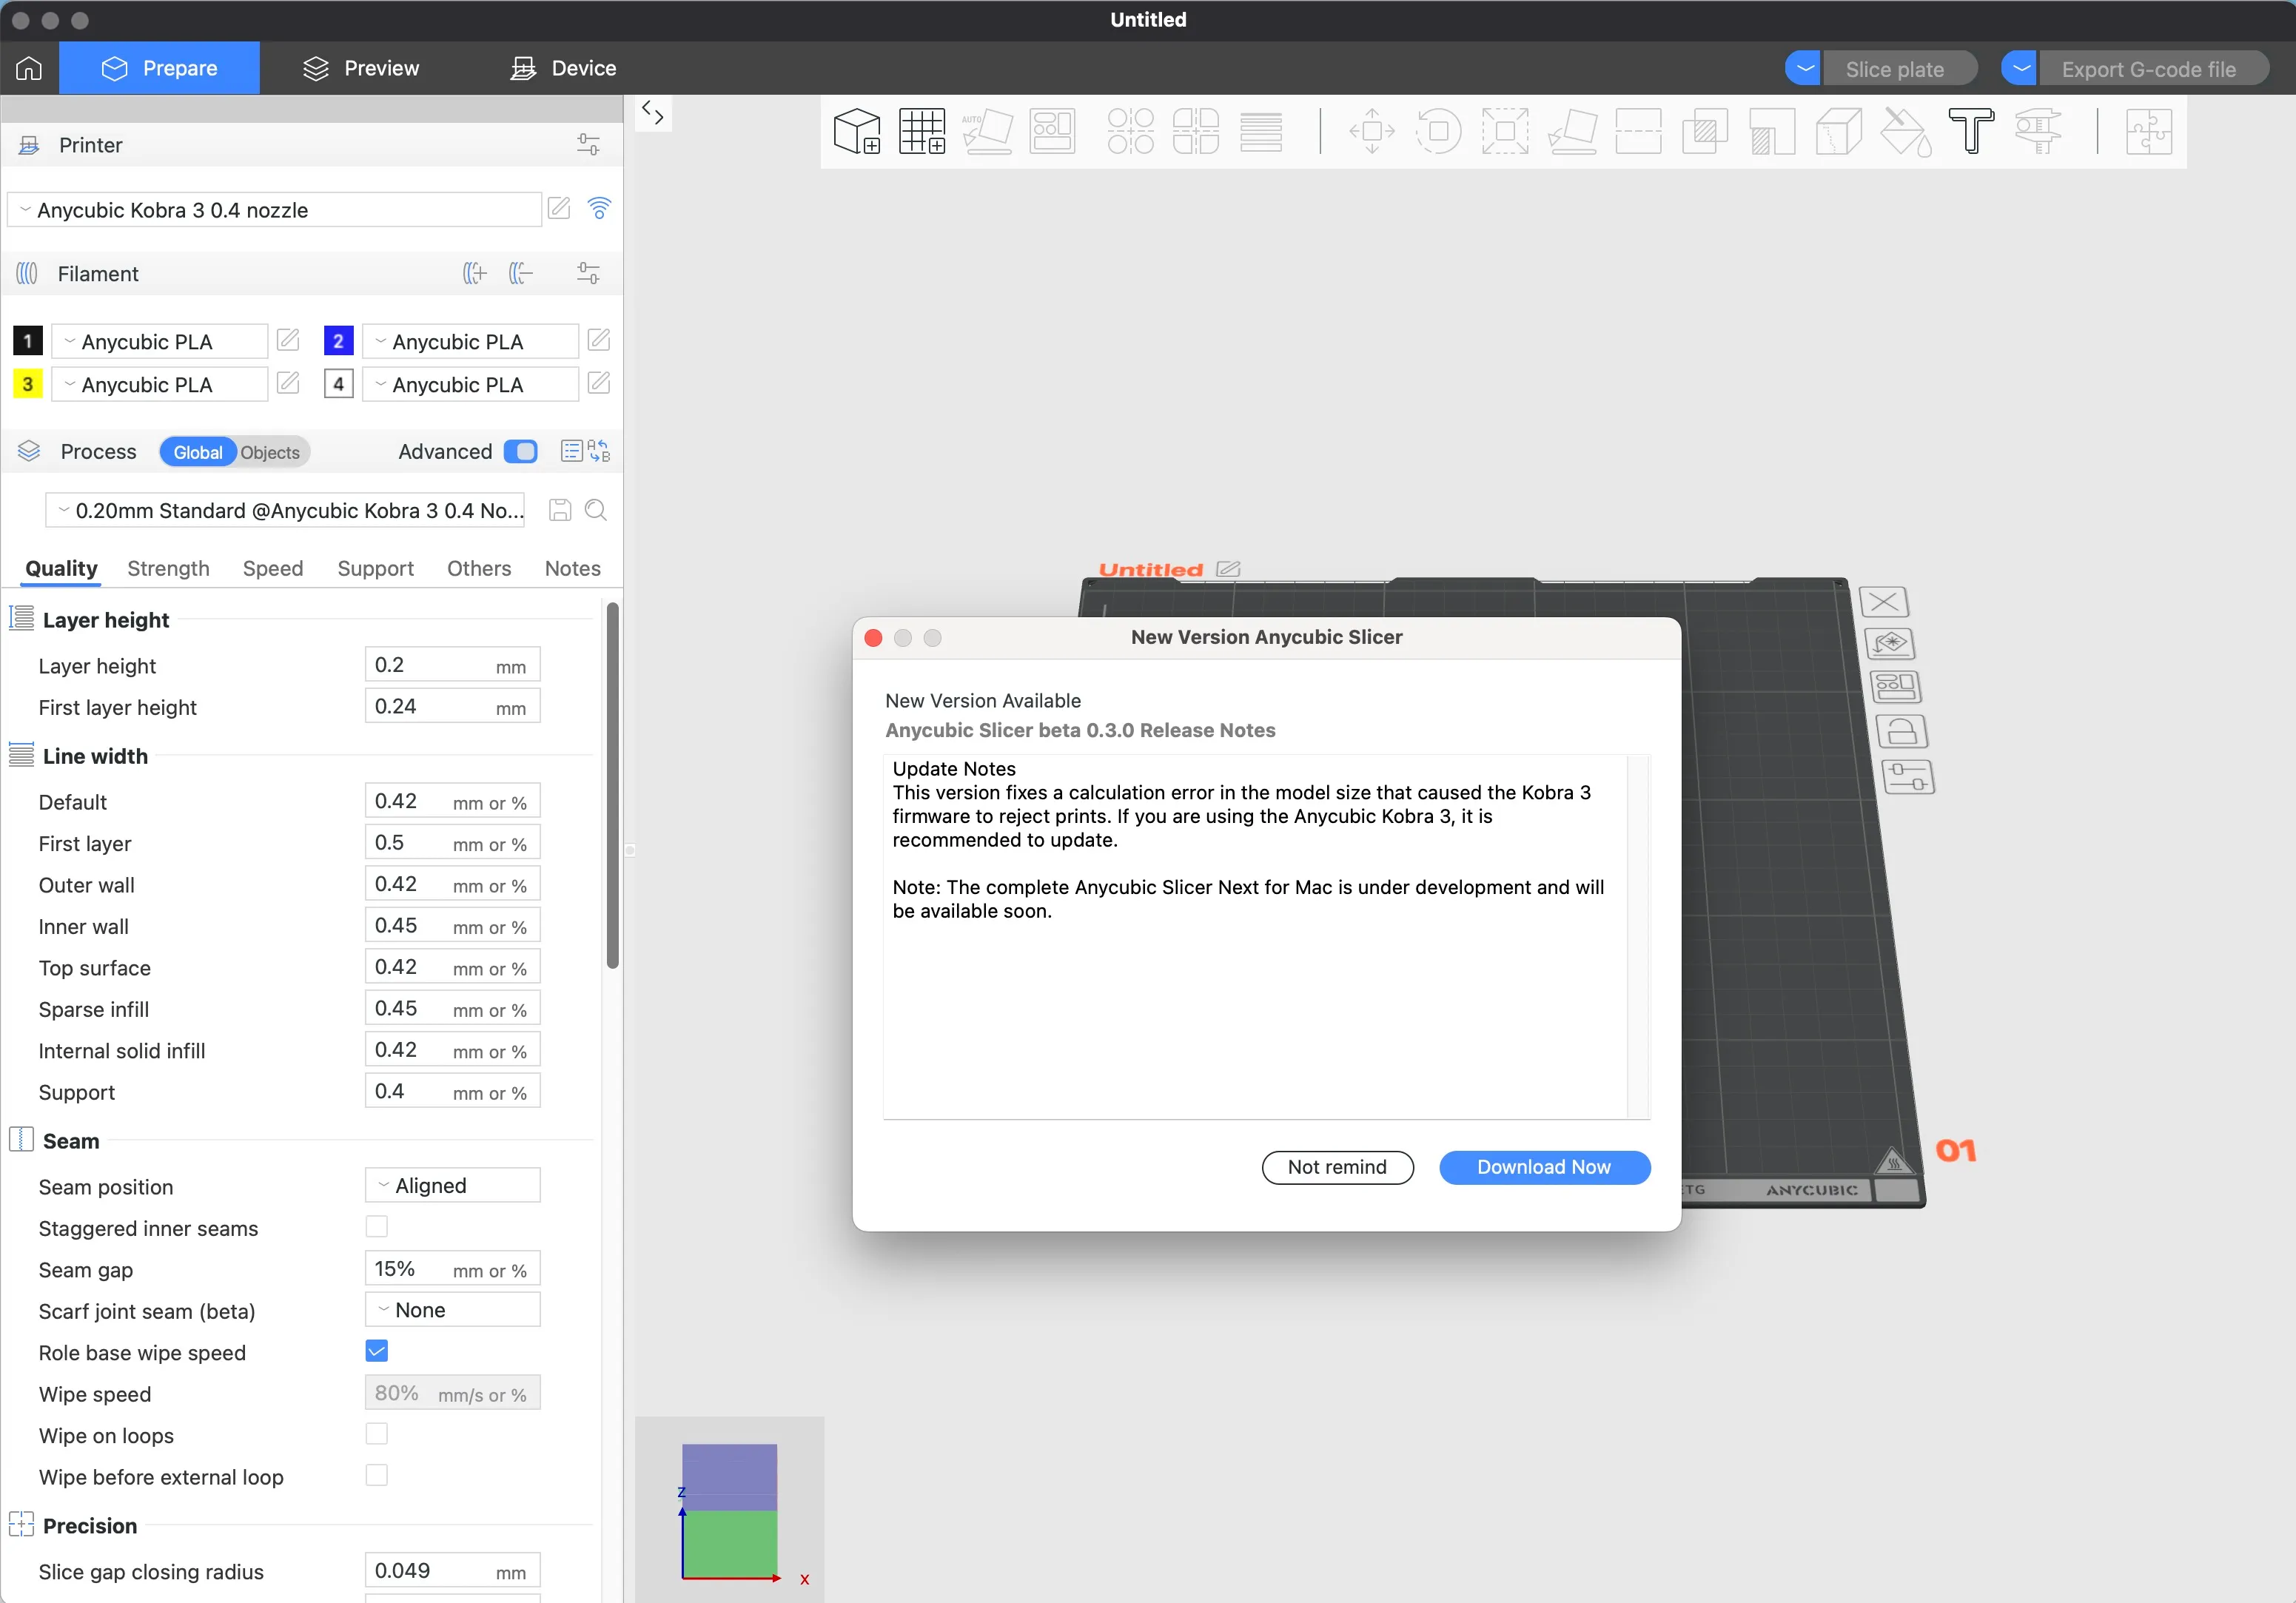Viewport: 2296px width, 1603px height.
Task: Save the process preset icon
Action: pyautogui.click(x=560, y=510)
